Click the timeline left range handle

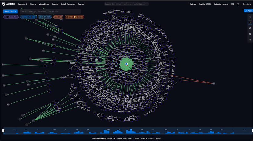tap(3, 131)
